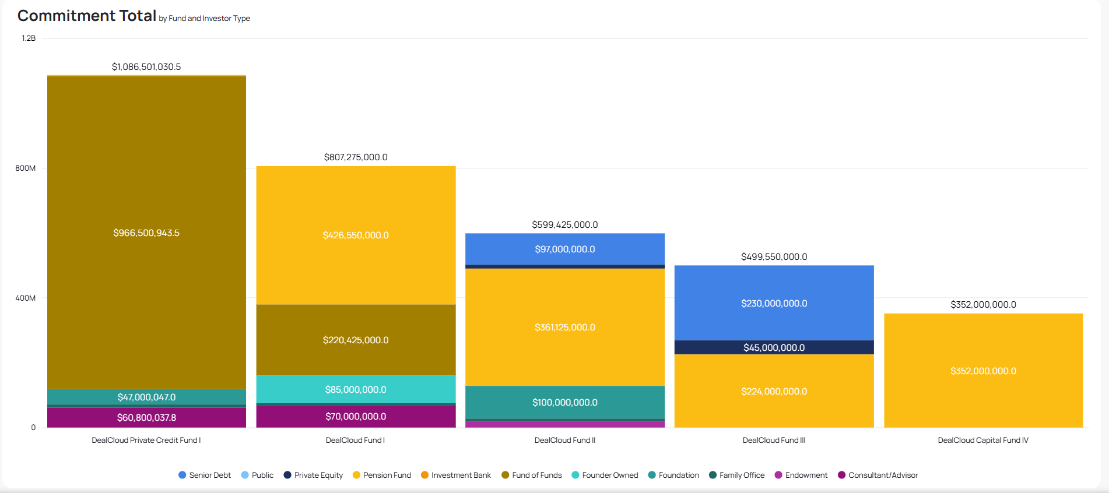This screenshot has width=1109, height=493.
Task: Pick Endowment in the legend
Action: (x=801, y=475)
